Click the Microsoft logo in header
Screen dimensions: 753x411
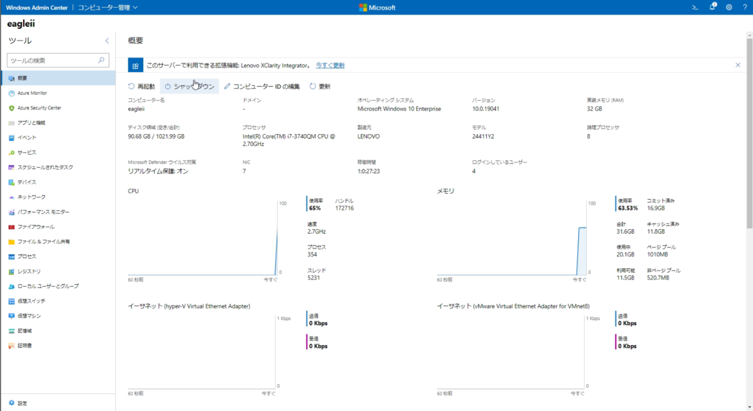(376, 8)
